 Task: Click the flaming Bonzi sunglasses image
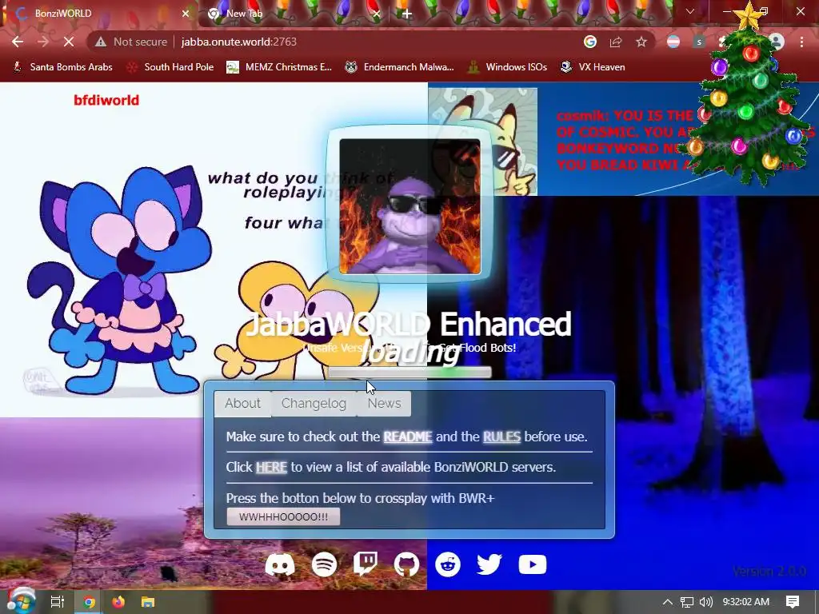(409, 206)
